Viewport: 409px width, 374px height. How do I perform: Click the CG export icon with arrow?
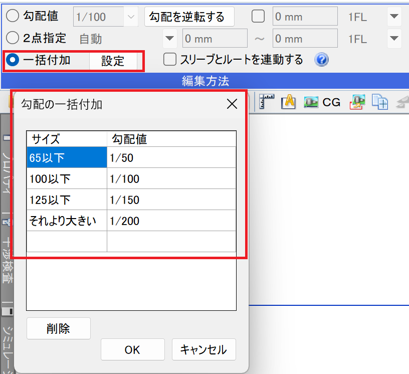pyautogui.click(x=358, y=102)
